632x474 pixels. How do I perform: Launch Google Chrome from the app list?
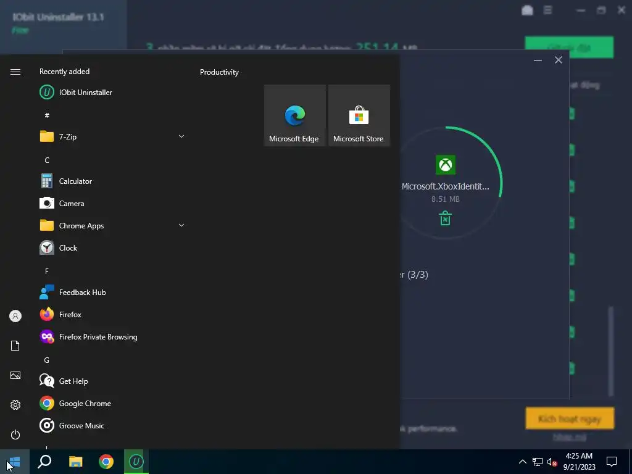(x=112, y=403)
